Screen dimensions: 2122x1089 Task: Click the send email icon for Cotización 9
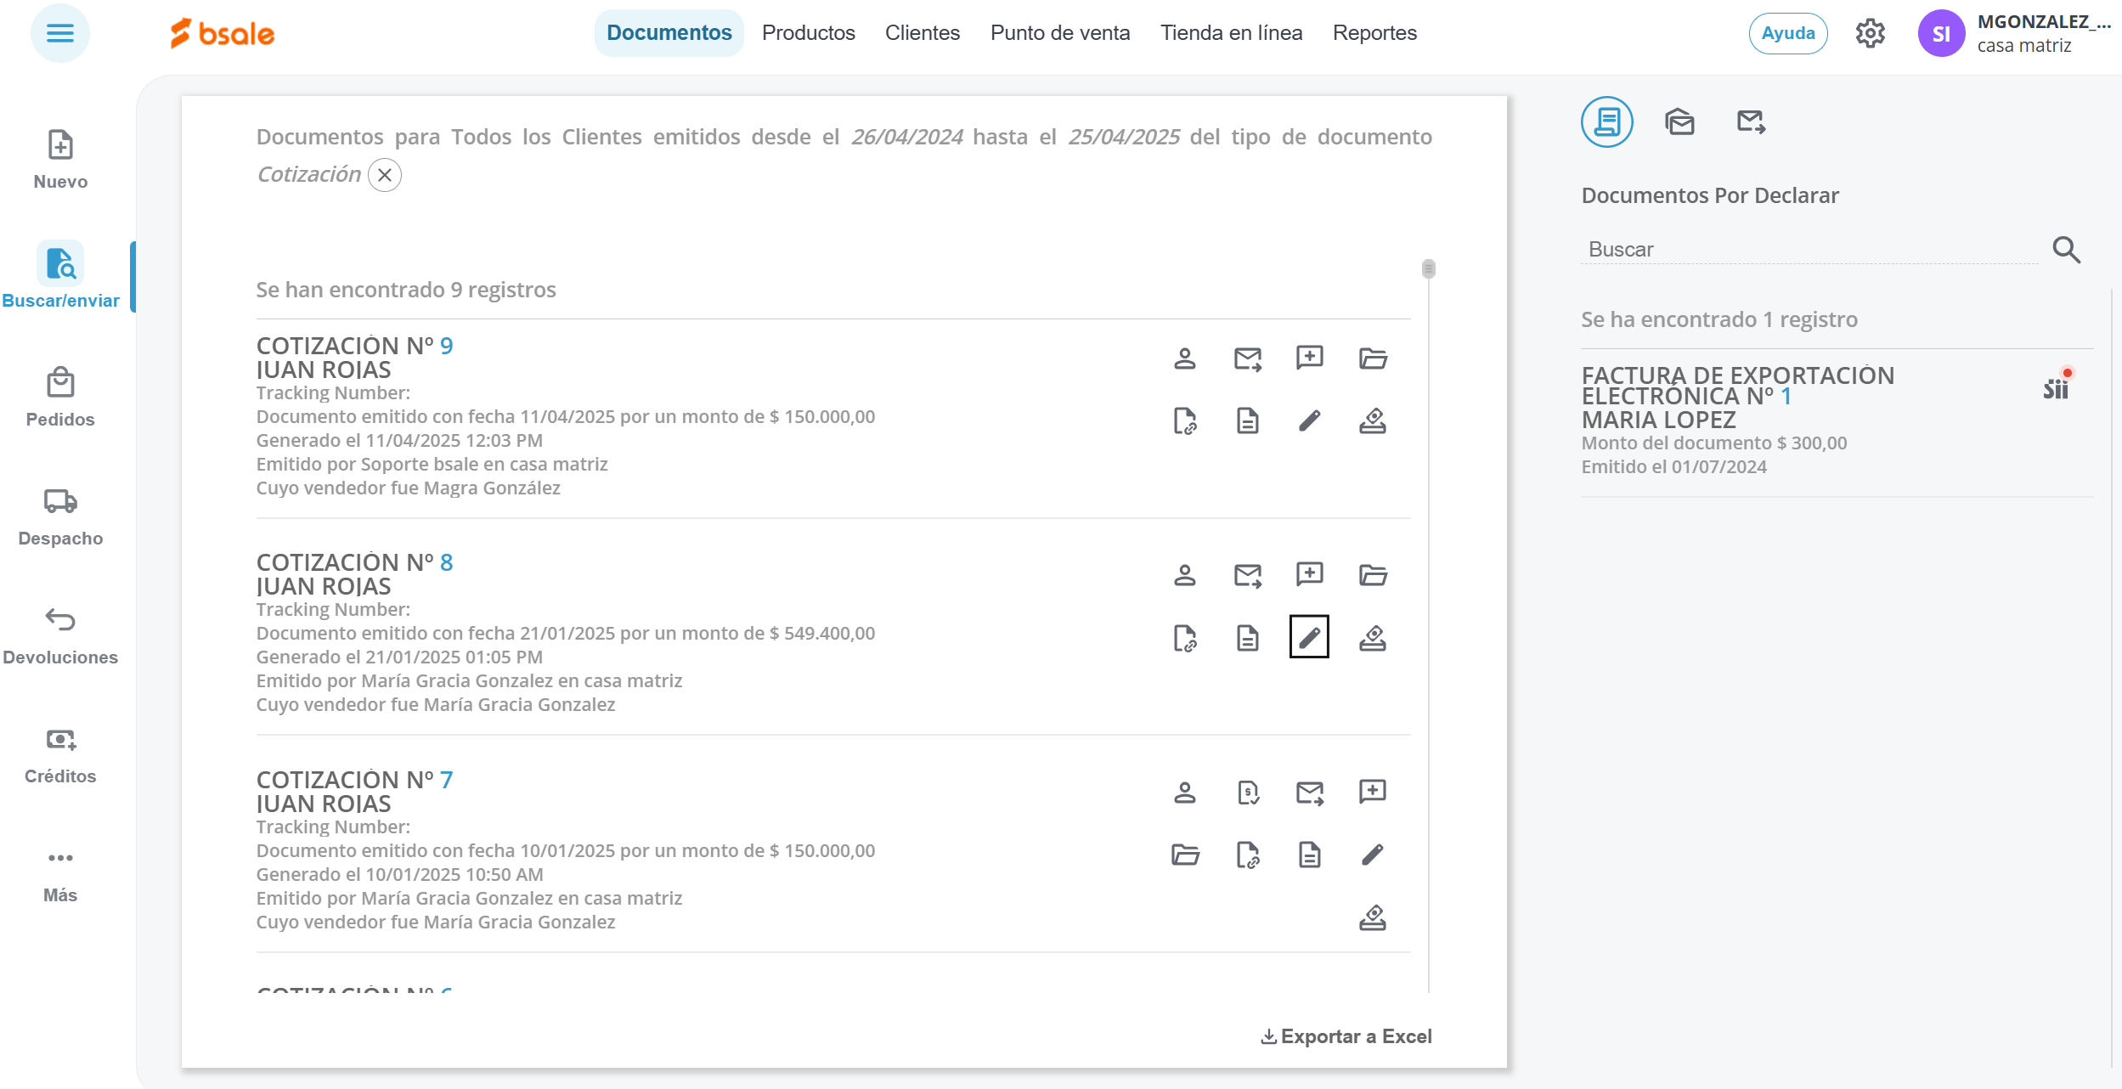pos(1247,358)
